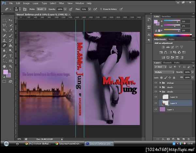The height and width of the screenshot is (153, 196).
Task: Toggle lock transparent pixels
Action: [161, 78]
